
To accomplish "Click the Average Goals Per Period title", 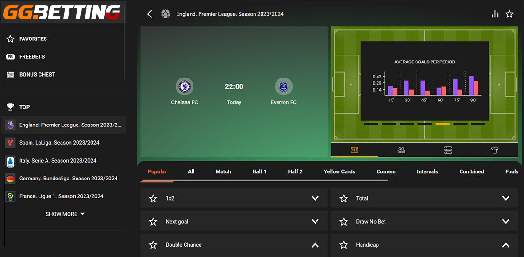I will (x=424, y=62).
